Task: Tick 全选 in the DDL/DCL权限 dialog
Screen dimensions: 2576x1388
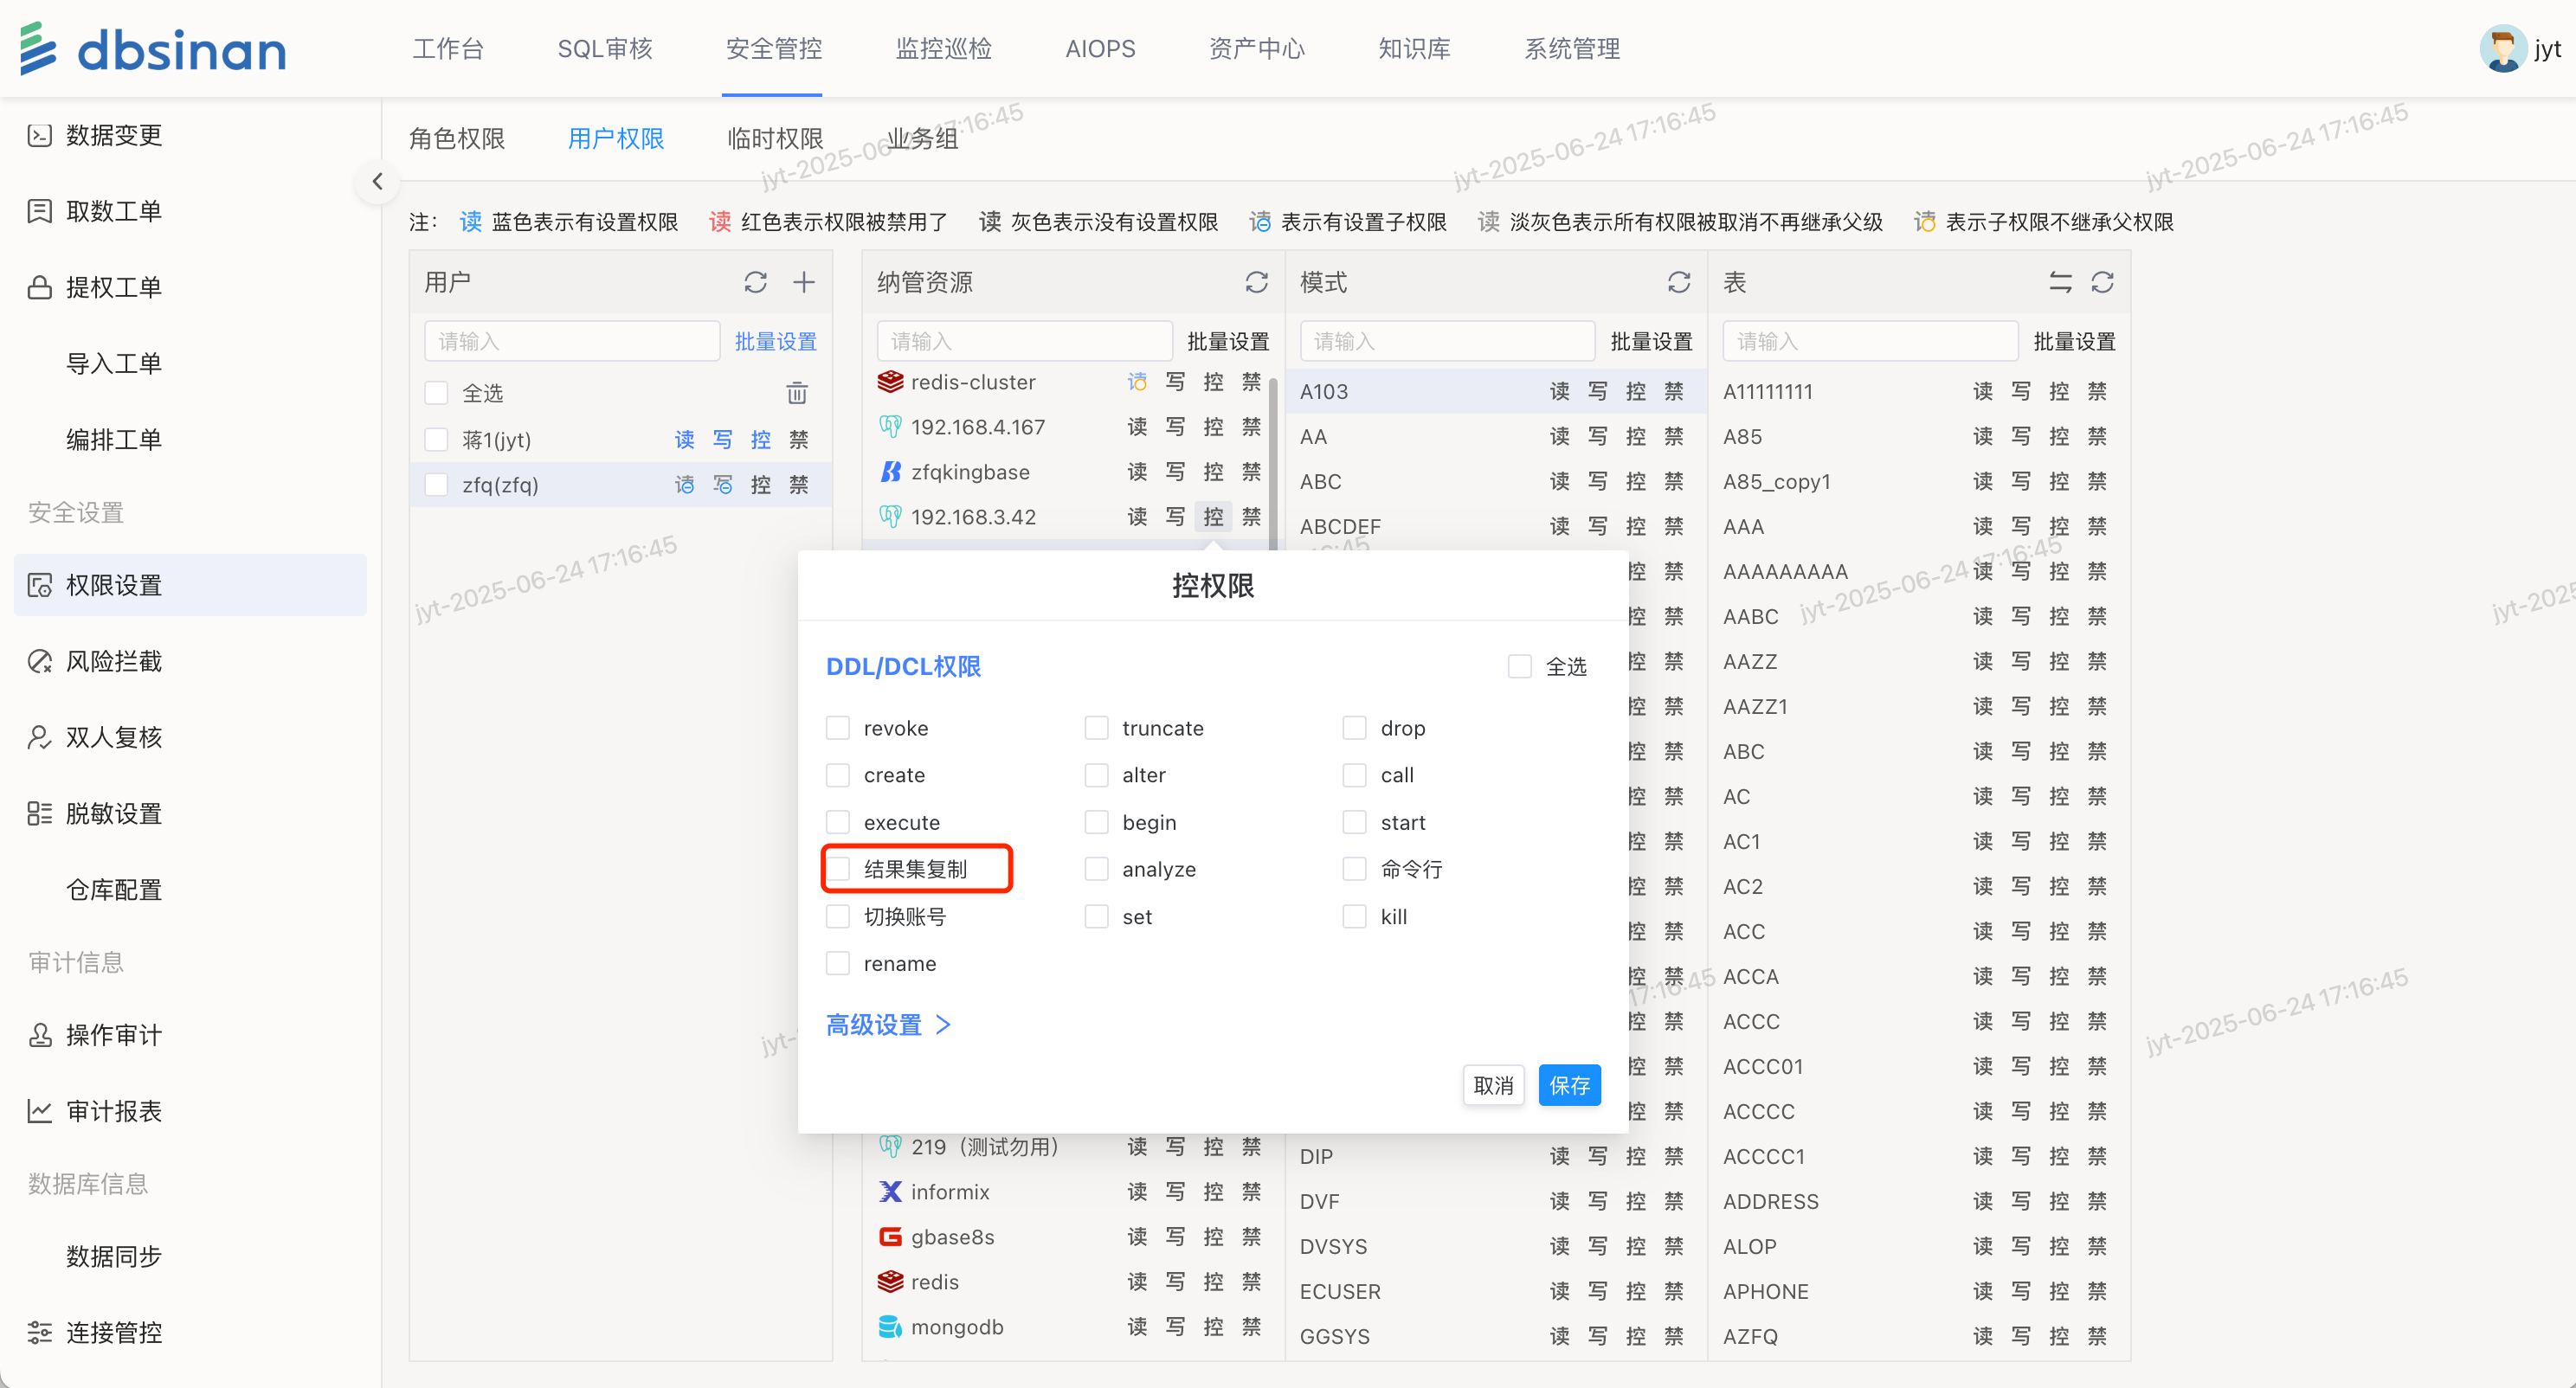Action: tap(1519, 666)
